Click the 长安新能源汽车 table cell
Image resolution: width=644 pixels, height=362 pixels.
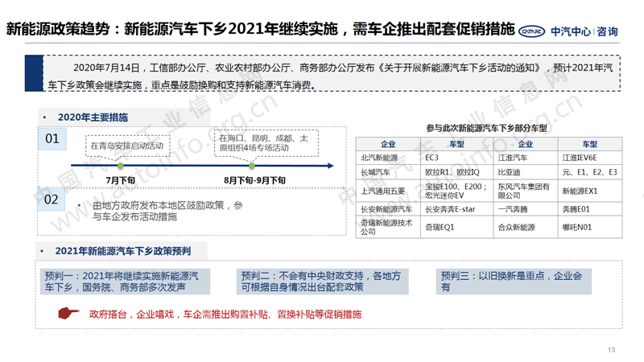(x=388, y=209)
